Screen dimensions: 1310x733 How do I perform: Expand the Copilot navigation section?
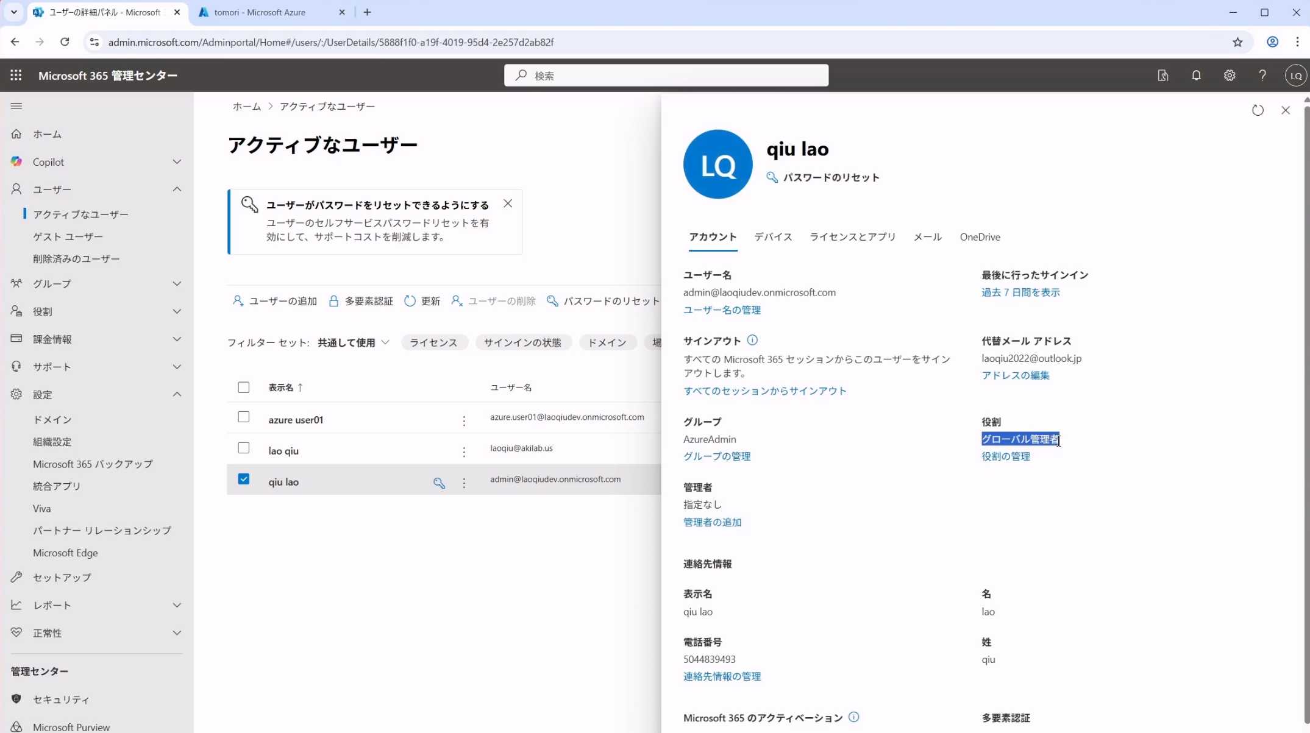click(177, 161)
